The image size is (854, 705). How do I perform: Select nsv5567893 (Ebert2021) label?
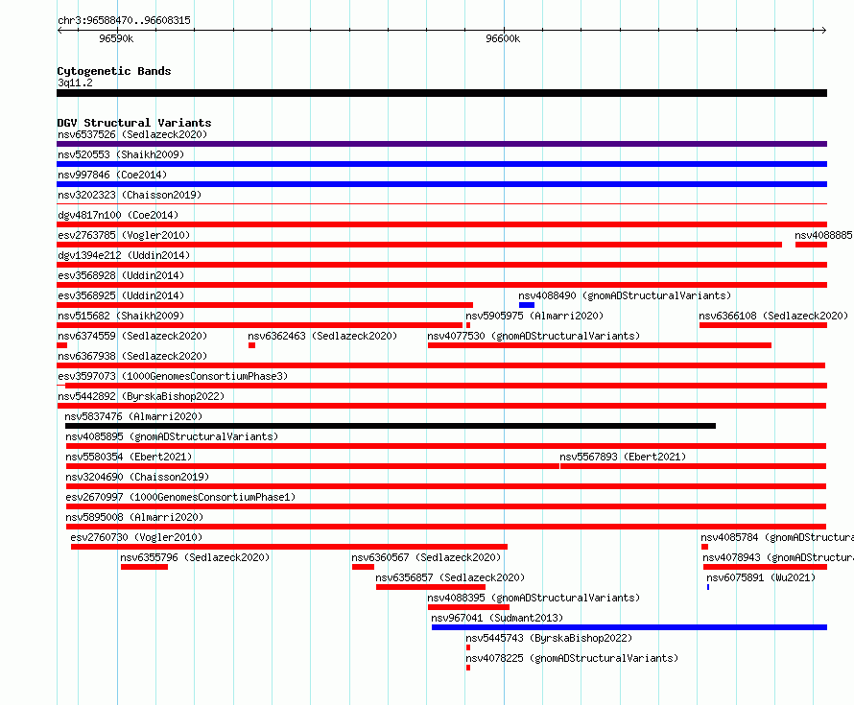pyautogui.click(x=623, y=457)
